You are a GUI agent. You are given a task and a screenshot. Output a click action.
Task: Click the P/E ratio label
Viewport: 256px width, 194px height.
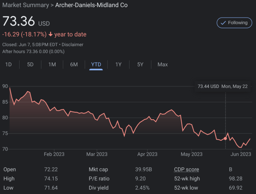[99, 179]
